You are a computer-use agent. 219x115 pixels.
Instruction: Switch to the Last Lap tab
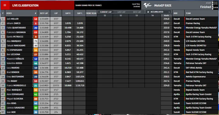point(121,12)
